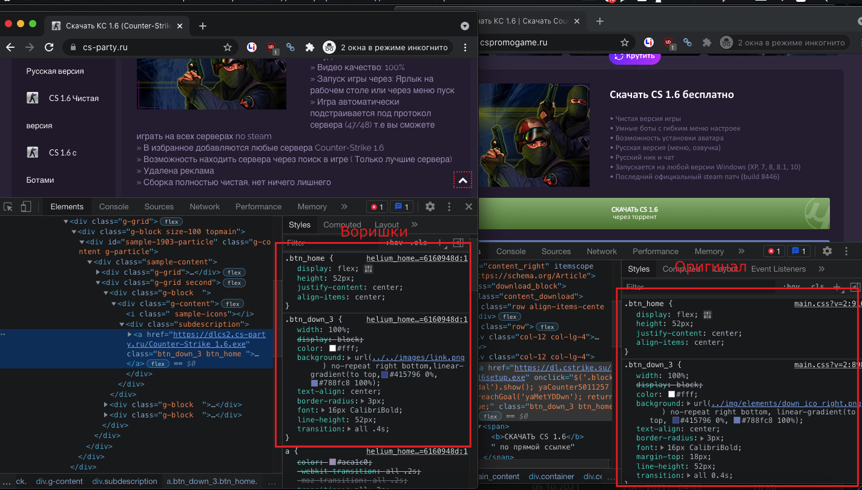Open Chrome's three-dot menu in cs-party.ru window
This screenshot has width=862, height=490.
coord(465,47)
